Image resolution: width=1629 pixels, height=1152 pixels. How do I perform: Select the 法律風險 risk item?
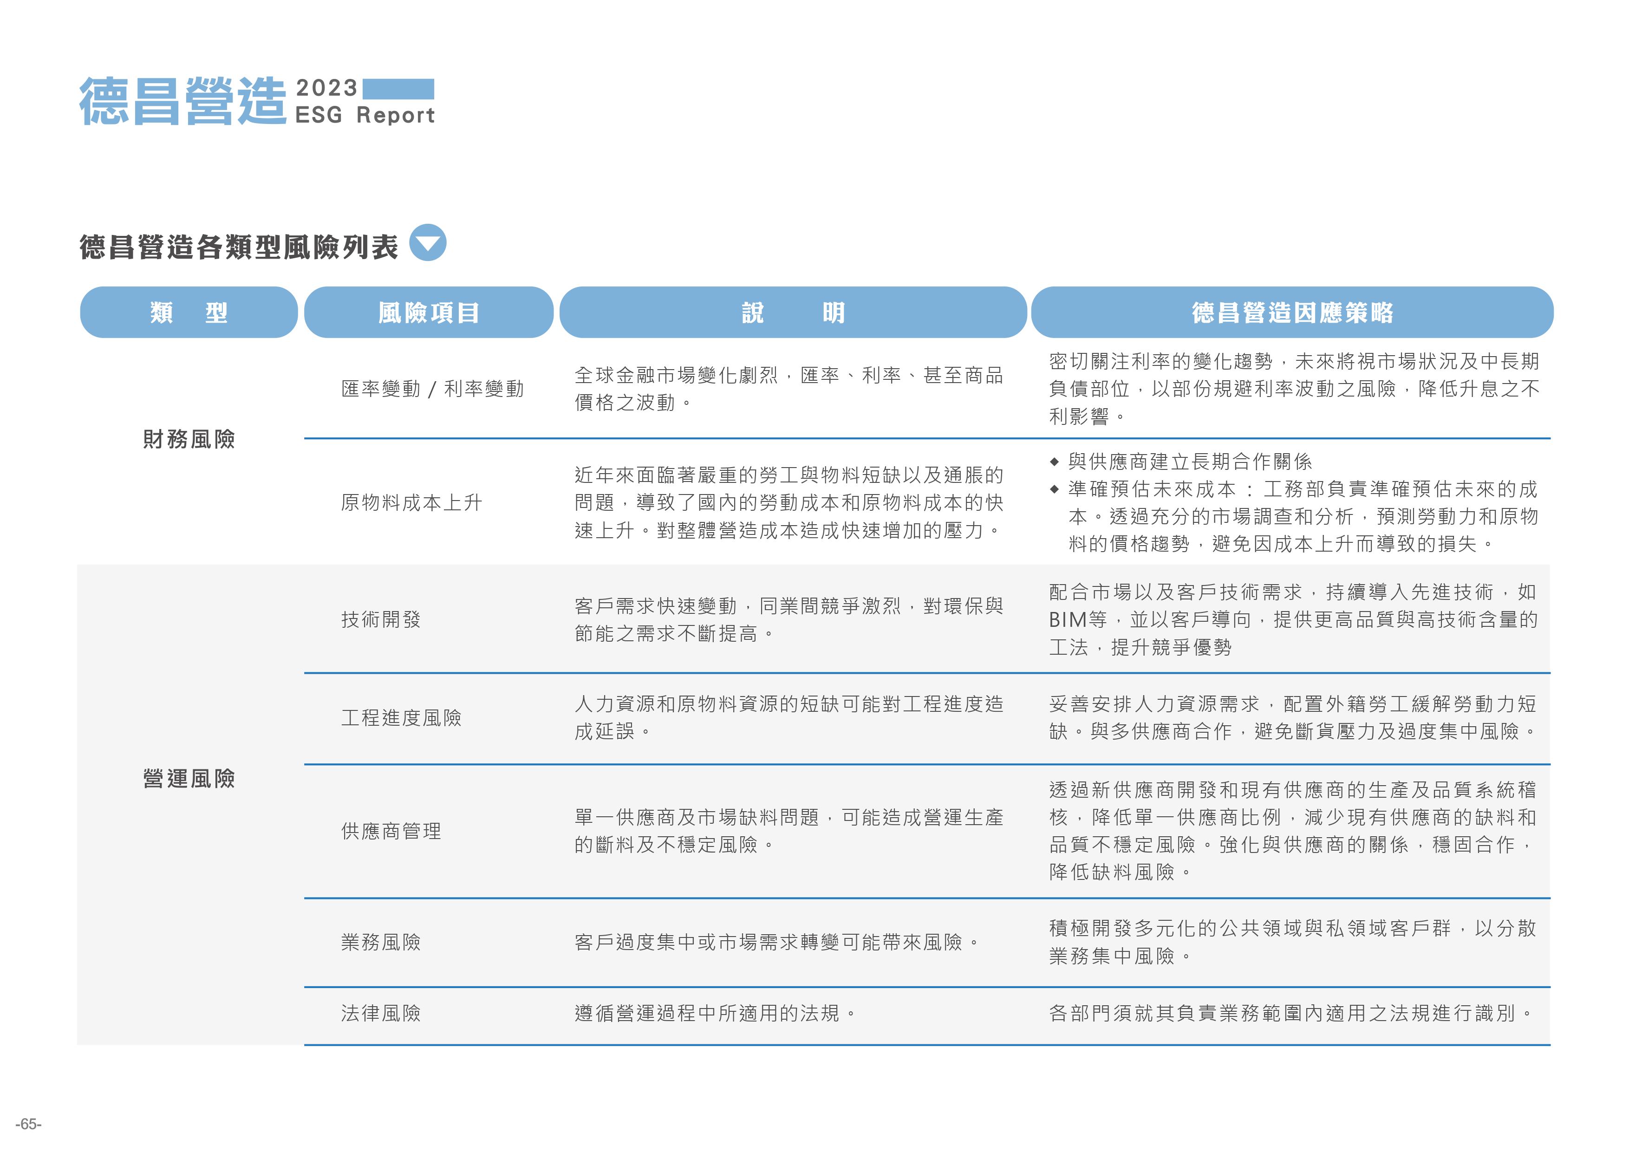(x=381, y=1013)
